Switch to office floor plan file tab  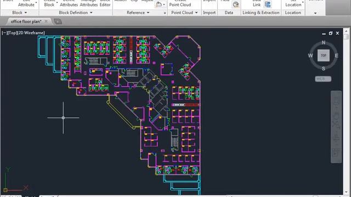click(26, 21)
